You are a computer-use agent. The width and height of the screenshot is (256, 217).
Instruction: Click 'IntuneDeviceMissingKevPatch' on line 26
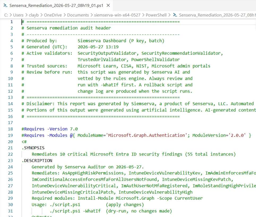pos(196,180)
